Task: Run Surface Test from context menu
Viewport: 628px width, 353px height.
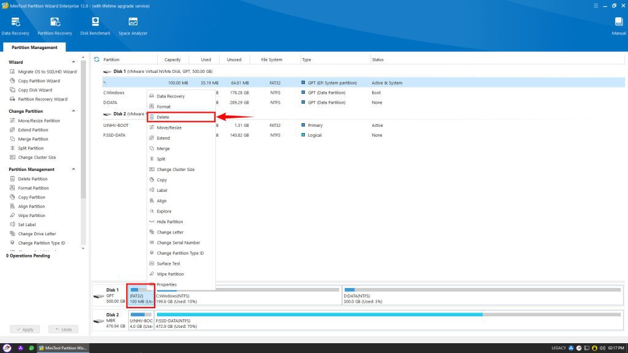Action: [181, 264]
